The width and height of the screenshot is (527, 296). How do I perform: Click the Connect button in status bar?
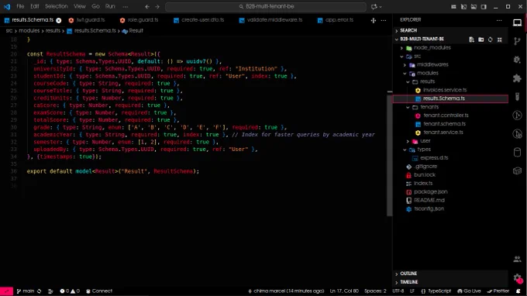(x=99, y=291)
